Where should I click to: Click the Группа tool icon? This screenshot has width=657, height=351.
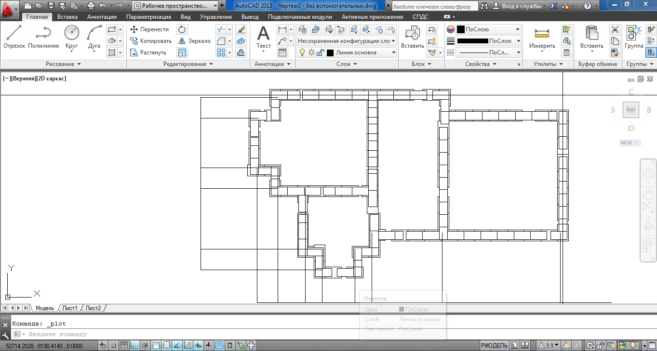click(634, 37)
